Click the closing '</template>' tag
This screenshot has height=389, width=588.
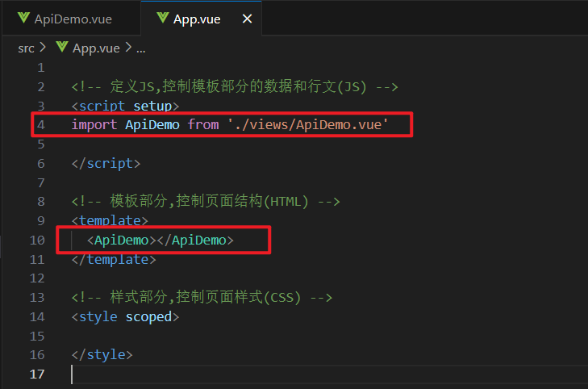(x=114, y=260)
